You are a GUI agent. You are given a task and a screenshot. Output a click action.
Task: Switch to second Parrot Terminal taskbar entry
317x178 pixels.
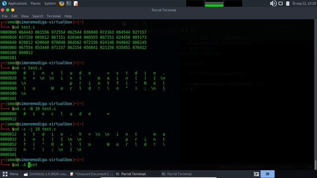point(177,174)
